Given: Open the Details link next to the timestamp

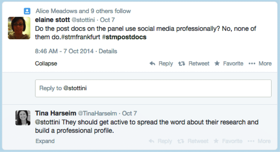Looking at the screenshot, I should point(108,51).
